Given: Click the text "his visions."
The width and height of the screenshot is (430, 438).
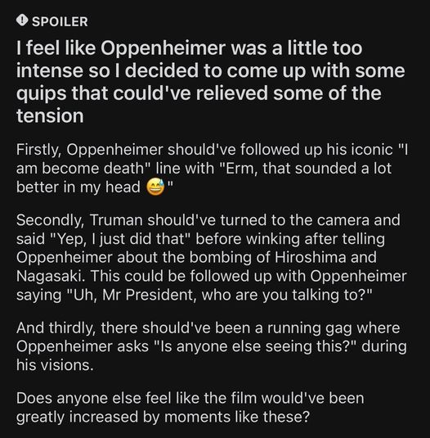Looking at the screenshot, I should 55,365.
